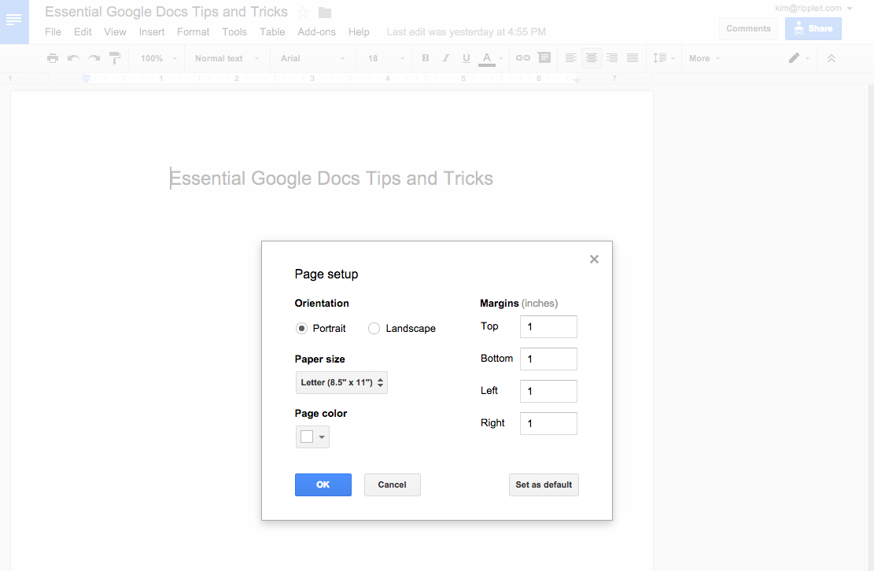Image resolution: width=874 pixels, height=571 pixels.
Task: Open the Paper size Letter dropdown
Action: pos(341,383)
